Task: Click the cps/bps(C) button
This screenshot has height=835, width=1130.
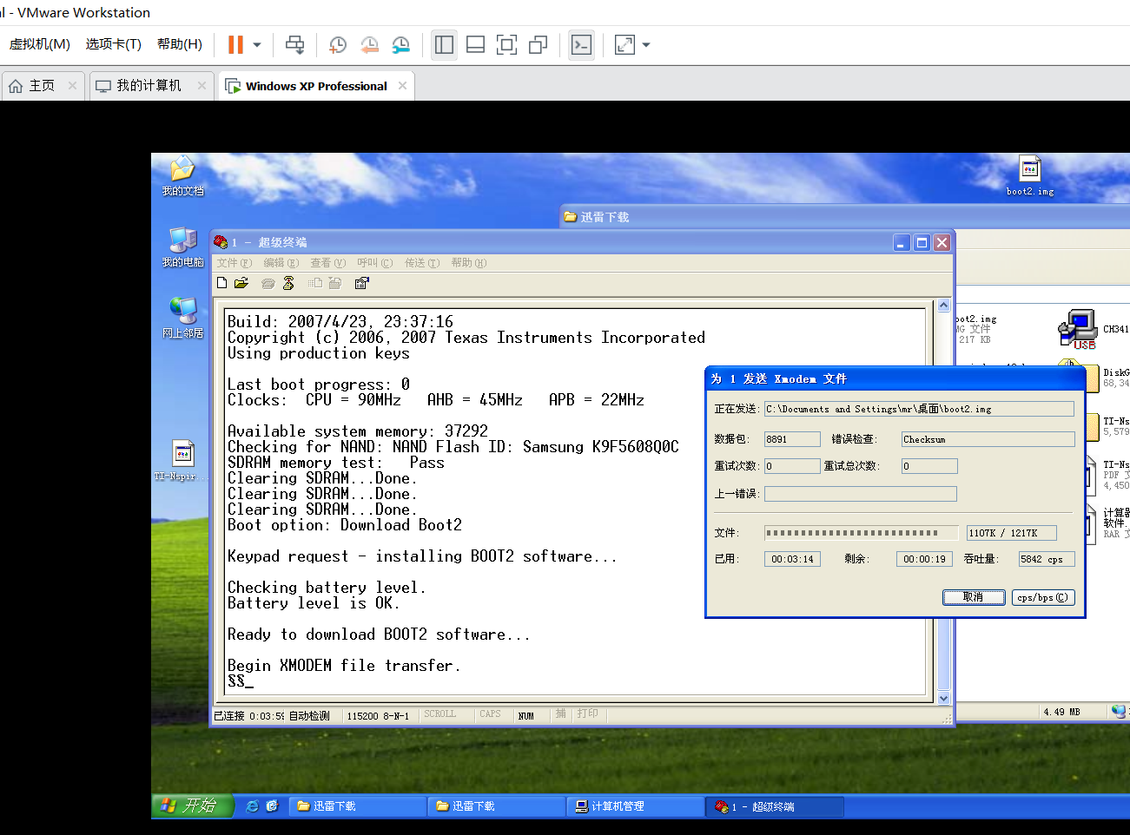Action: (1042, 597)
